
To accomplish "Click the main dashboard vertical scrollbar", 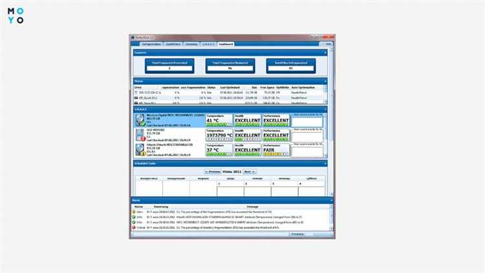I will [331, 121].
